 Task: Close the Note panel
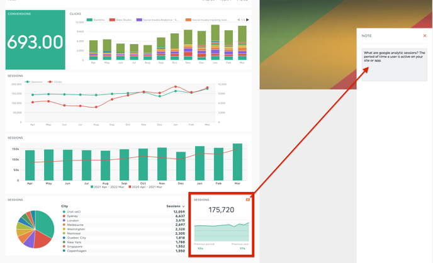(x=425, y=36)
